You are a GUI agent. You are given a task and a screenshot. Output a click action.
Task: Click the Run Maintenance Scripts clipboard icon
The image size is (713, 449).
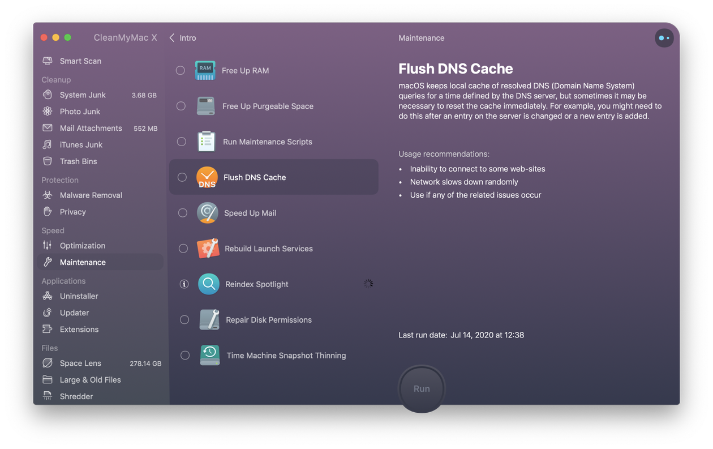tap(206, 142)
